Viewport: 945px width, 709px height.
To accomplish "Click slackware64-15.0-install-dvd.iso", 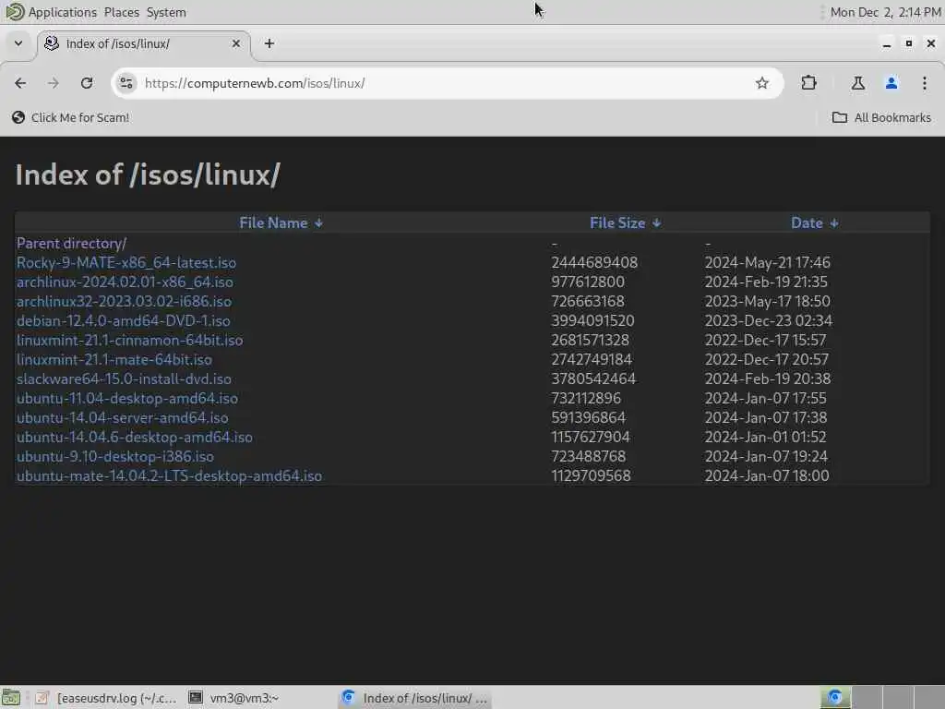I will [x=124, y=379].
